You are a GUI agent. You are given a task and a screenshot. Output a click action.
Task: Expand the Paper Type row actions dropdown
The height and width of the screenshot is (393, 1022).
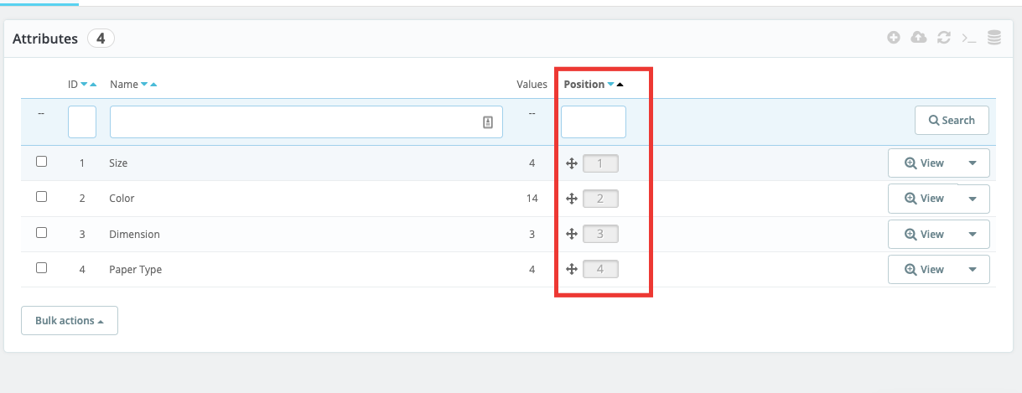pyautogui.click(x=973, y=270)
